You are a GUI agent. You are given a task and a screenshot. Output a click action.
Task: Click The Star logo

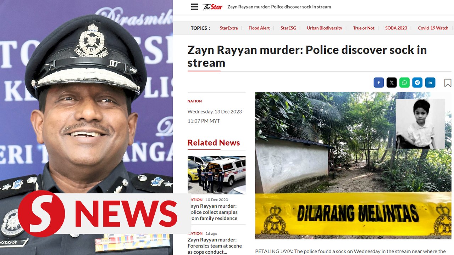point(212,7)
